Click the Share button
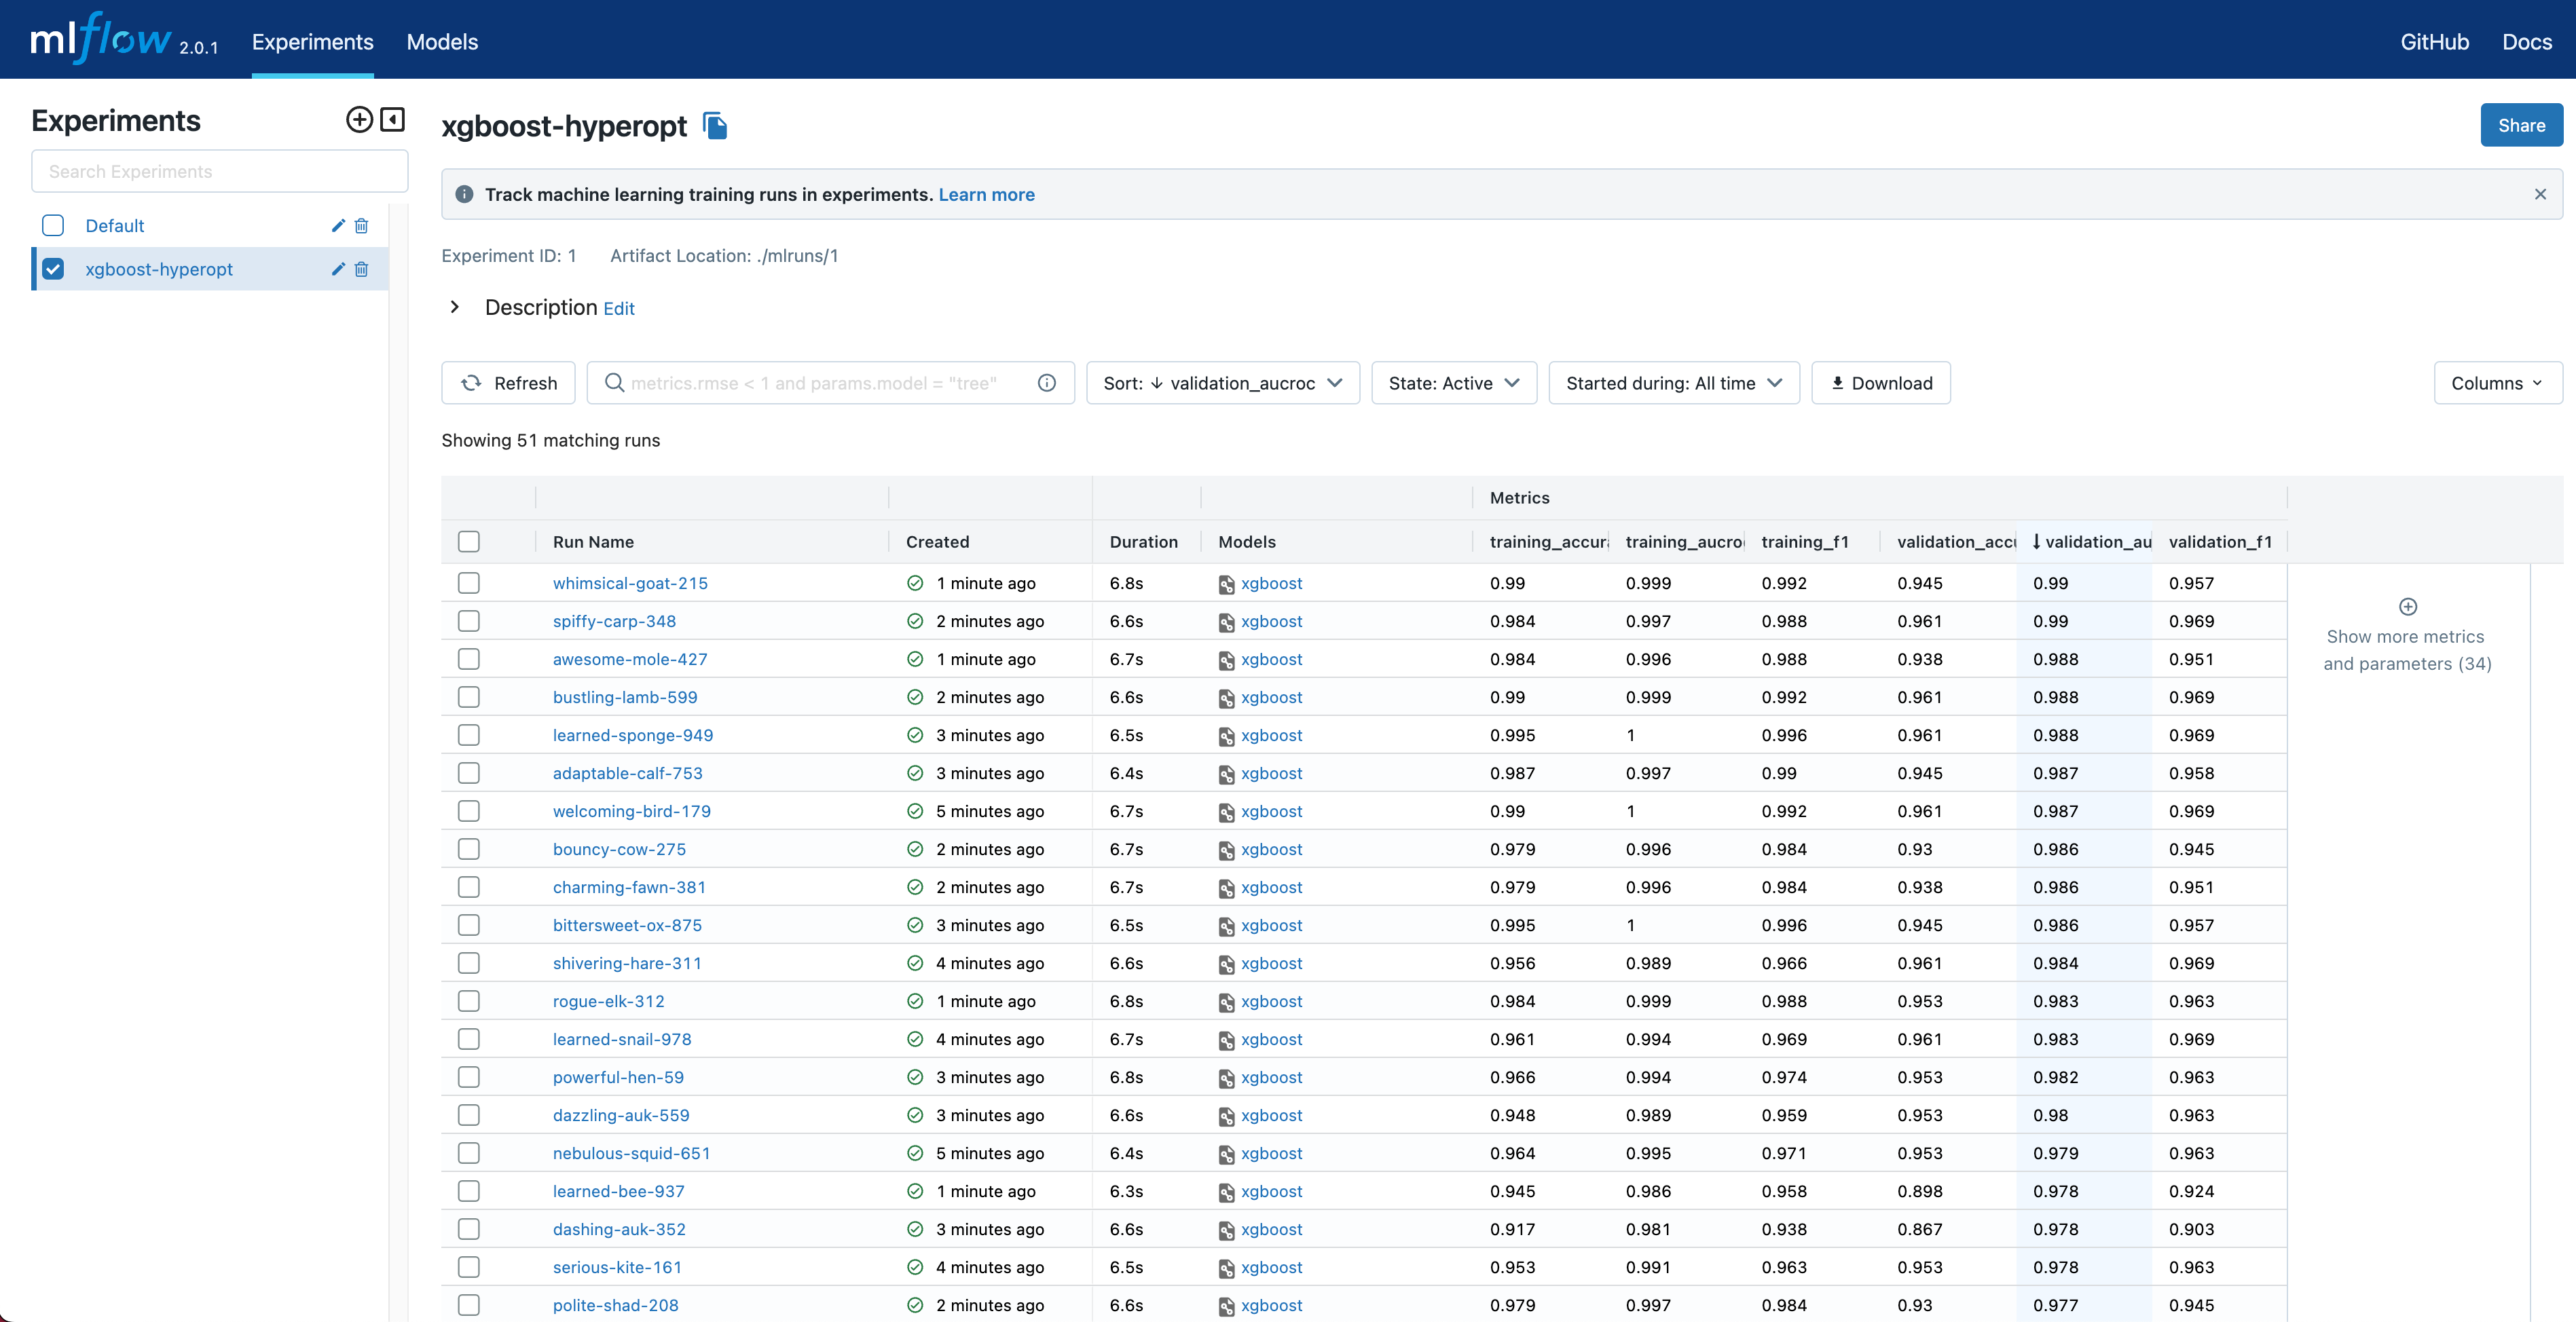The image size is (2576, 1322). pyautogui.click(x=2520, y=126)
